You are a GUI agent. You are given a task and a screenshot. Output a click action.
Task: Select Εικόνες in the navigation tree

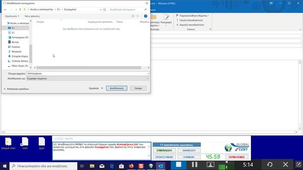(14, 47)
